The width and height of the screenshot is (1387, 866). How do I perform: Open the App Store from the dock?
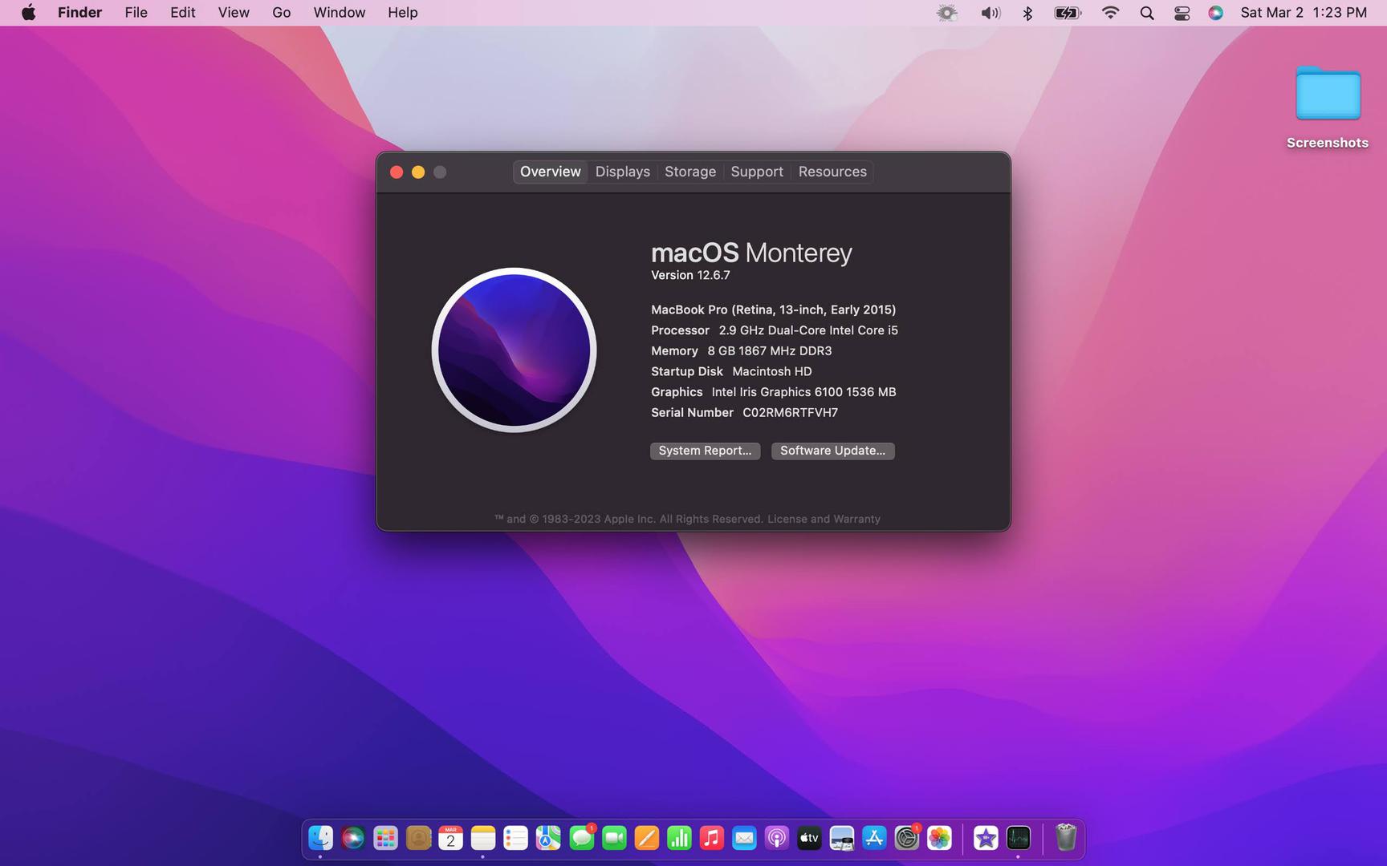[x=874, y=839]
